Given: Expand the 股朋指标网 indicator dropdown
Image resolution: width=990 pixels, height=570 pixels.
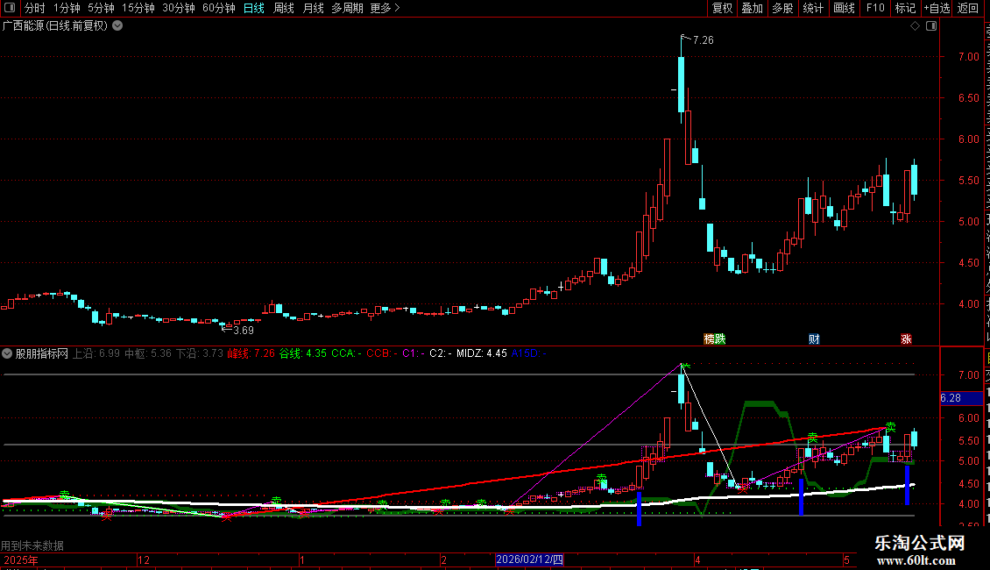Looking at the screenshot, I should click(7, 353).
